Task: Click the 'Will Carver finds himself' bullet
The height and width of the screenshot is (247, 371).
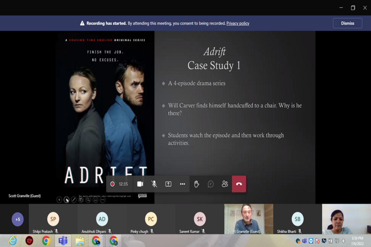Action: pyautogui.click(x=235, y=109)
